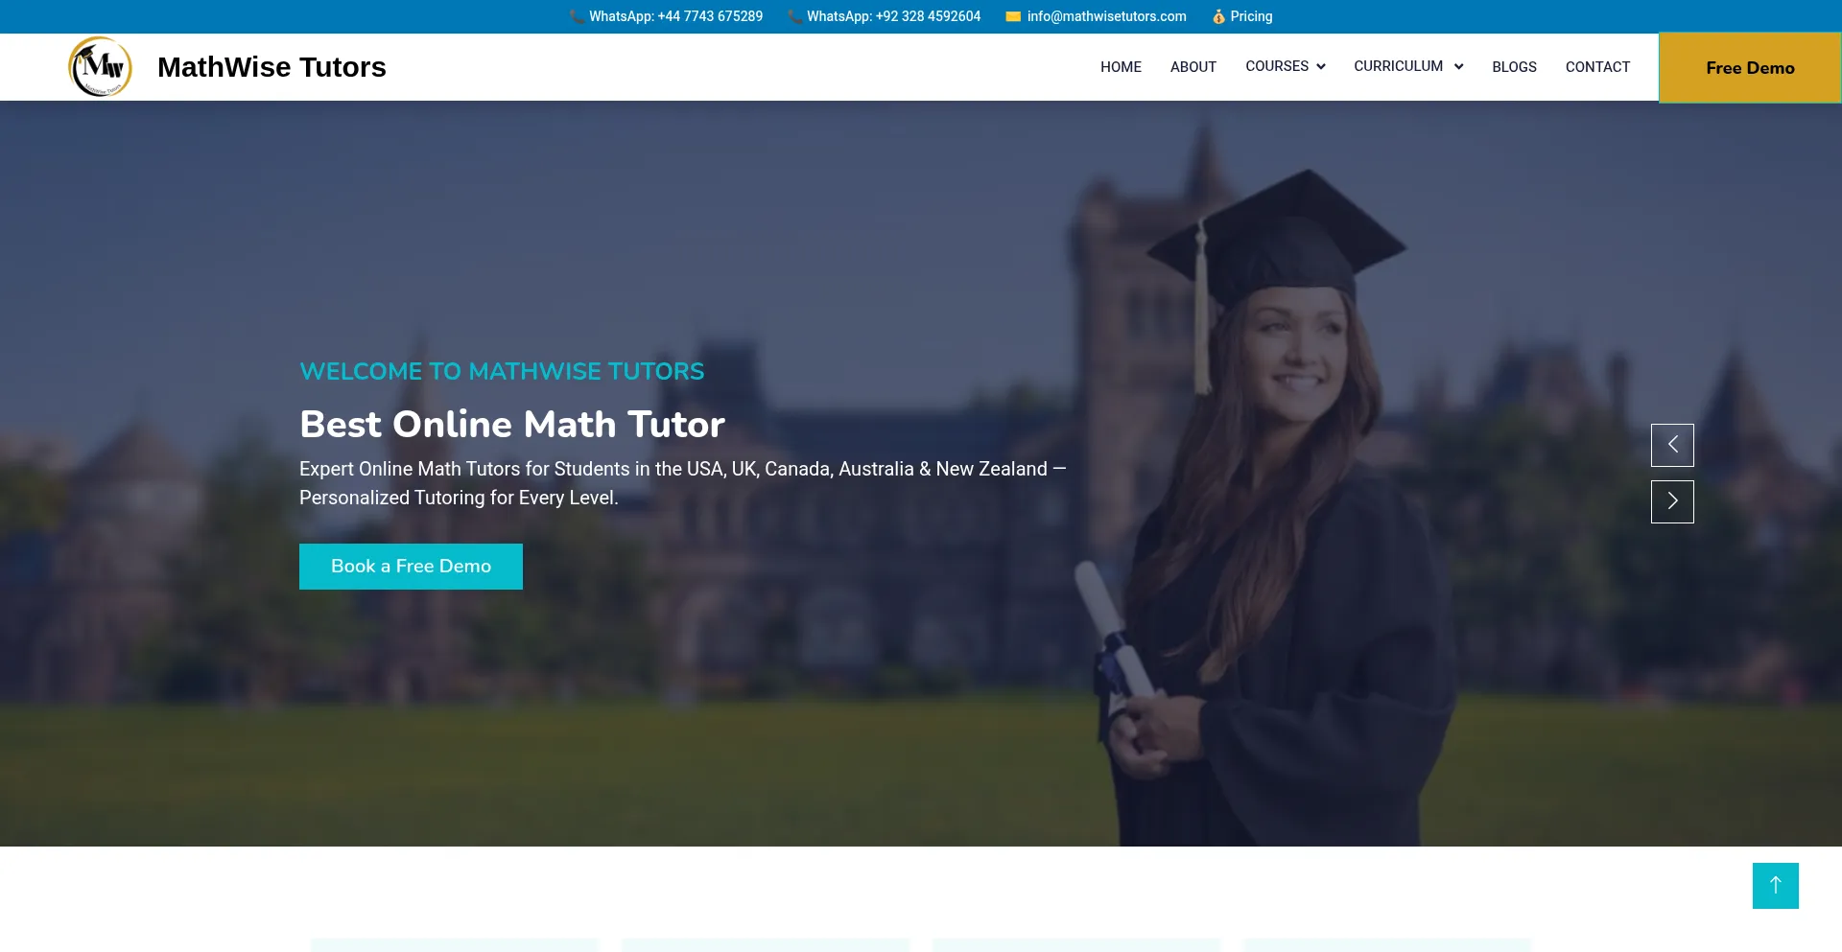The image size is (1842, 952).
Task: Expand the CURRICULUM dropdown arrow
Action: [1458, 66]
